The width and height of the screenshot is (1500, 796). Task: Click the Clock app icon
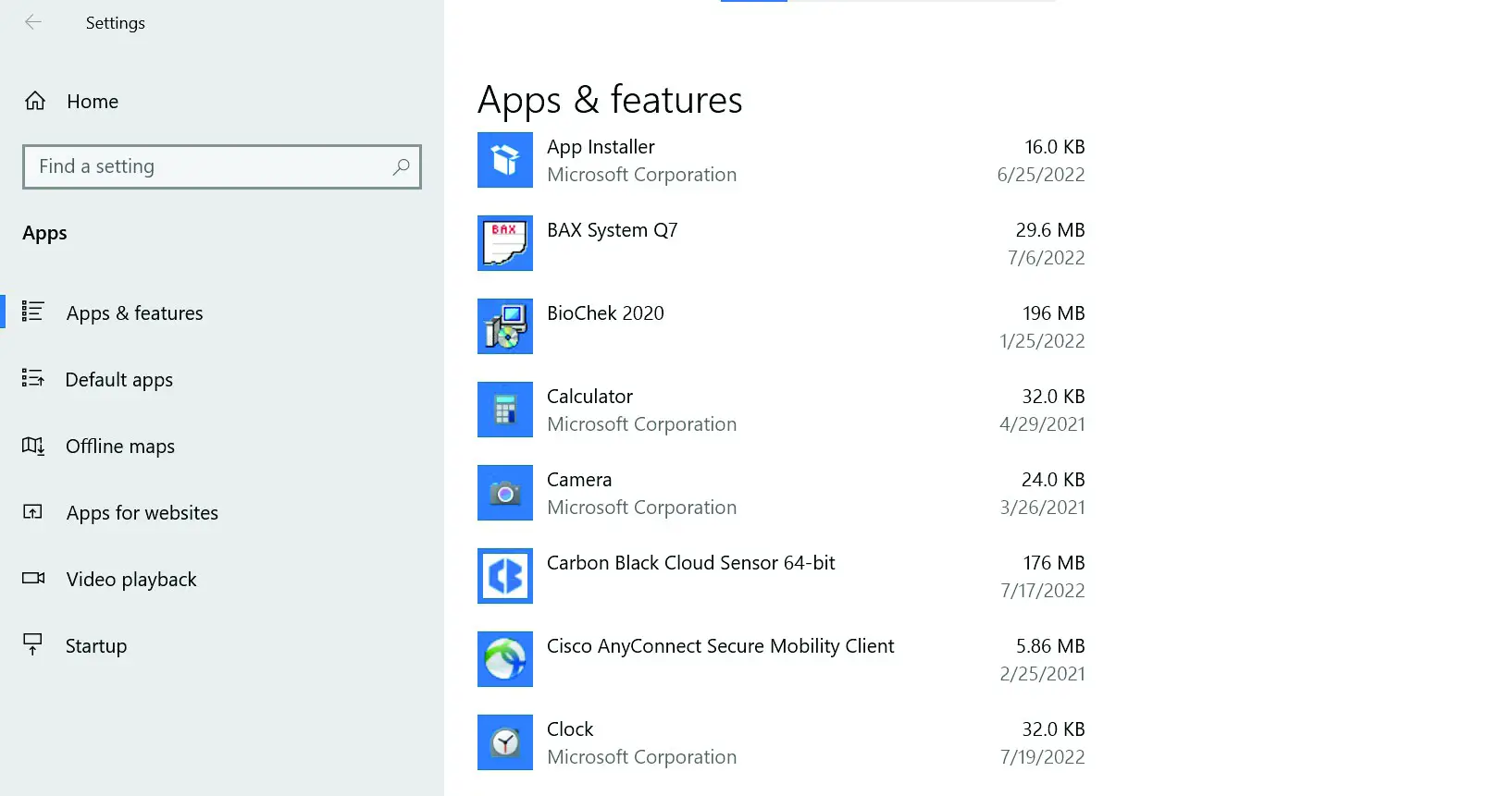504,742
